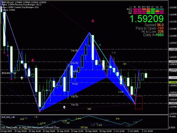Image resolution: width=177 pixels, height=133 pixels.
Task: Click the M1 timeframe header
Action: 135,7
